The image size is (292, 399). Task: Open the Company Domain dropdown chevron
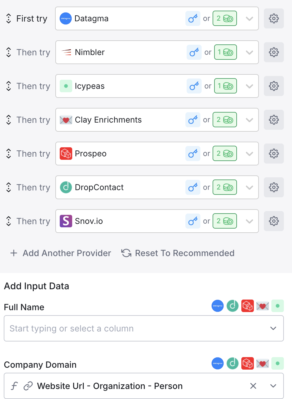point(273,386)
